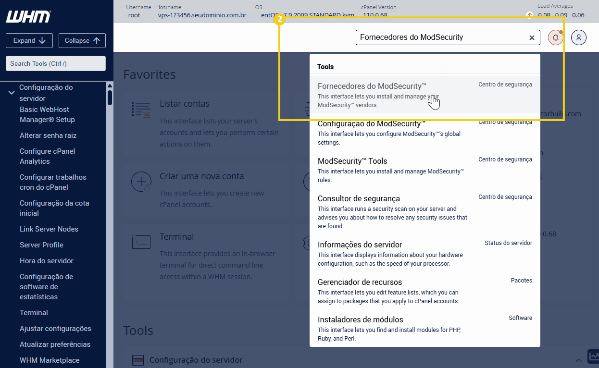Open Informações do servidor search result
This screenshot has height=368, width=599.
point(425,254)
